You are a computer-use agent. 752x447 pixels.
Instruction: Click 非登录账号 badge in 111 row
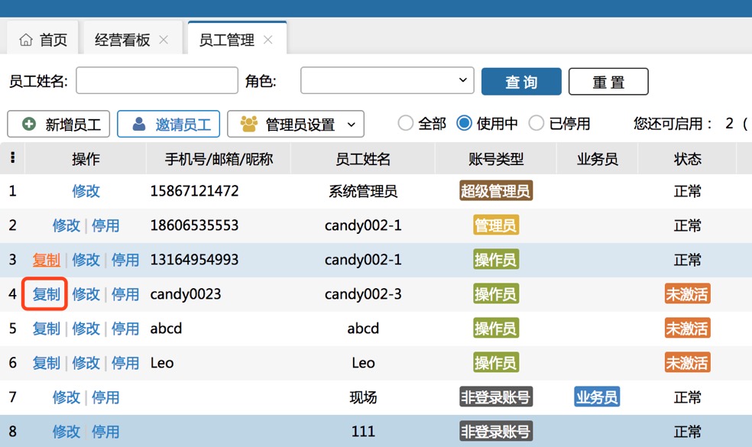(x=496, y=432)
